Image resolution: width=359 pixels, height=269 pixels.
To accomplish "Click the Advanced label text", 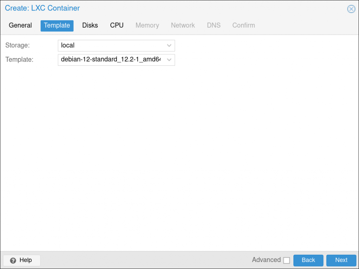I will (x=266, y=260).
